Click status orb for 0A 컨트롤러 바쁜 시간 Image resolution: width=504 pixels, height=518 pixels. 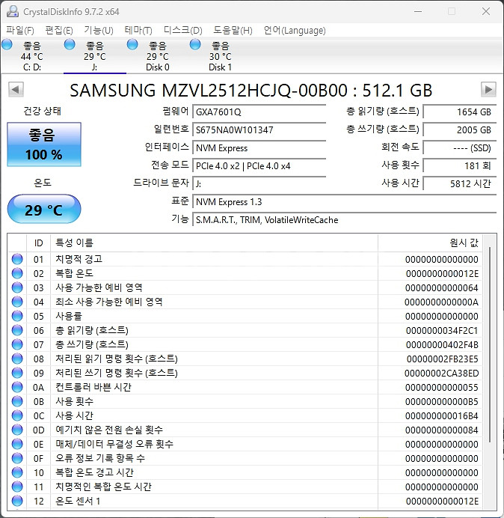pos(17,387)
